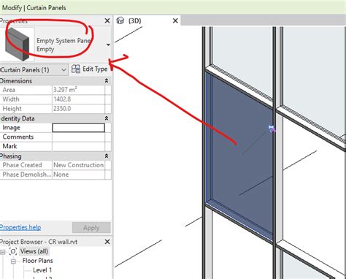Screen dimensions: 346x279
Task: Collapse the Phasing section
Action: point(107,156)
